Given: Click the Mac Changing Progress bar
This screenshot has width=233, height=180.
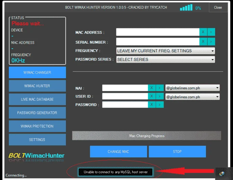Looking at the screenshot, I should [147, 136].
